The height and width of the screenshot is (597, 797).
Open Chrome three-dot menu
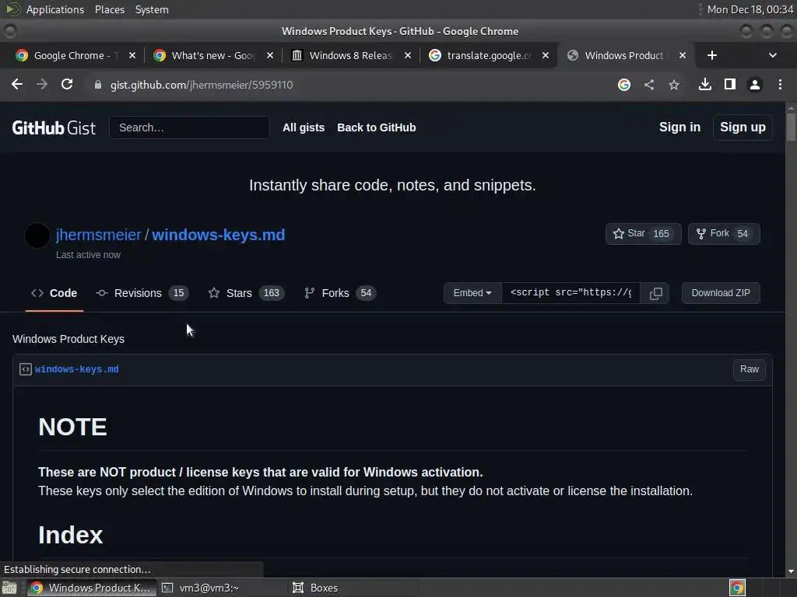[x=780, y=84]
